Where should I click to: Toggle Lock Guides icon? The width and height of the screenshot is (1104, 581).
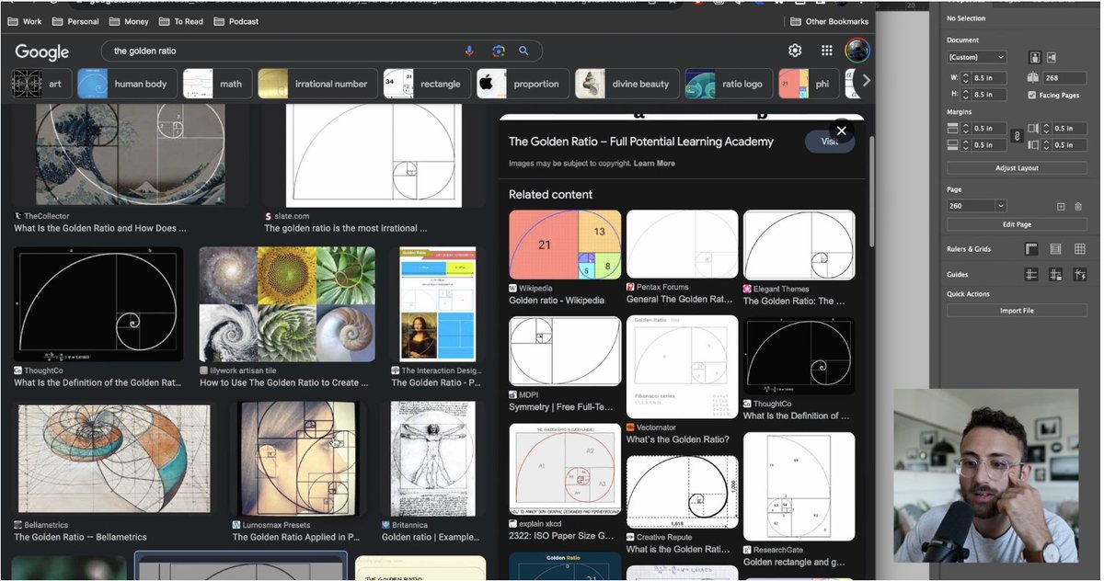point(1055,274)
